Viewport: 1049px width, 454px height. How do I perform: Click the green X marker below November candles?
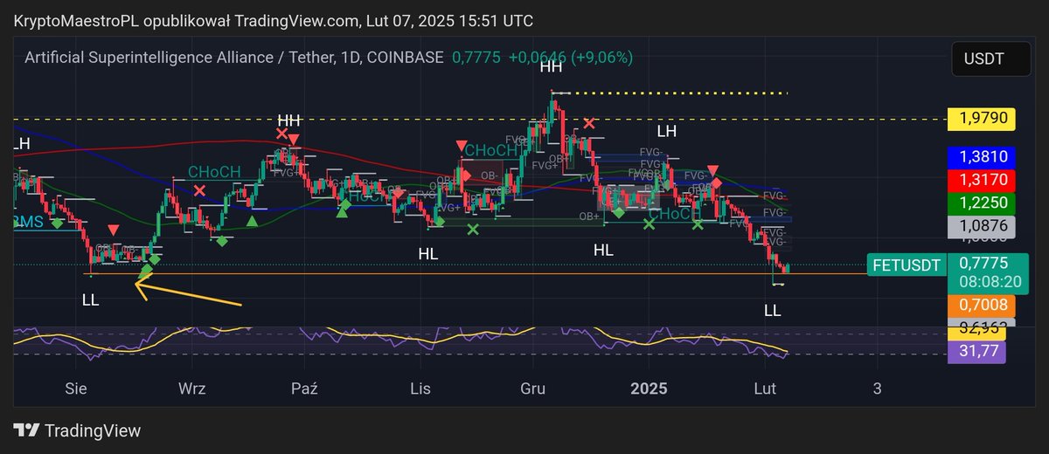[473, 229]
